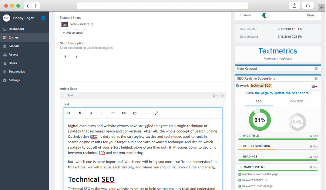Open the browser share menu
Screen dimensions: 326x190
(x=294, y=6)
